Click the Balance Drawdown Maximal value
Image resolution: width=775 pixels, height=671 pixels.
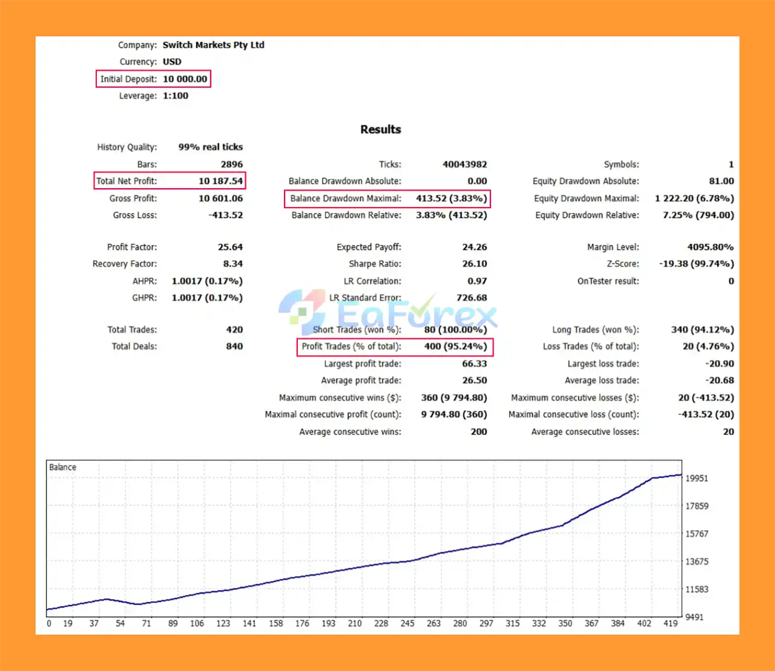[451, 198]
